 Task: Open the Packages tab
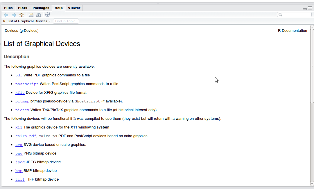point(41,8)
